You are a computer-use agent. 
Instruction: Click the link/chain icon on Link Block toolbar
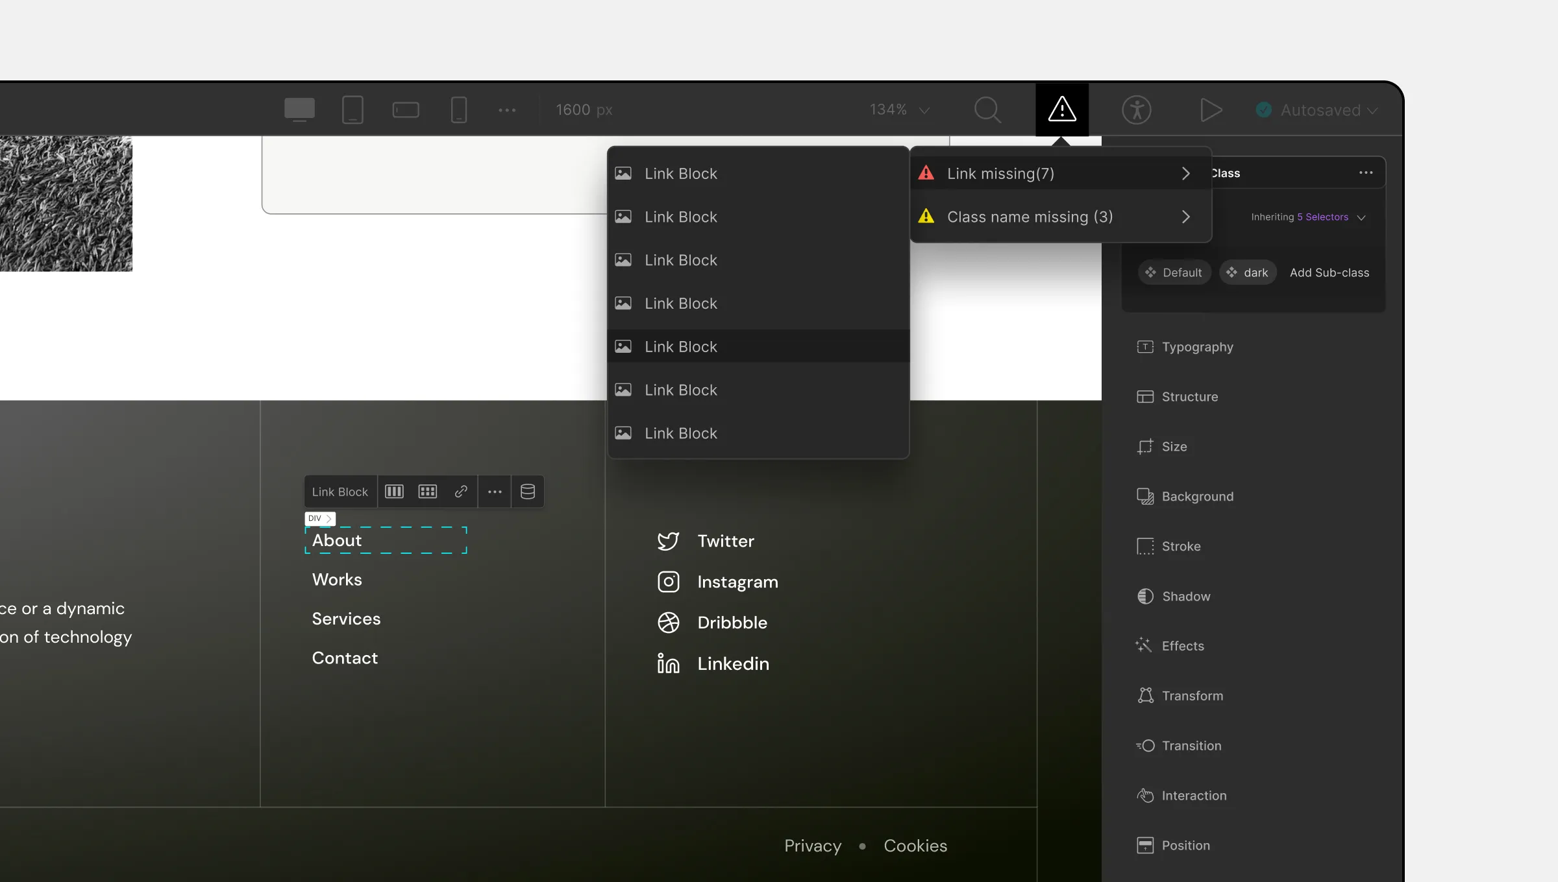click(460, 492)
